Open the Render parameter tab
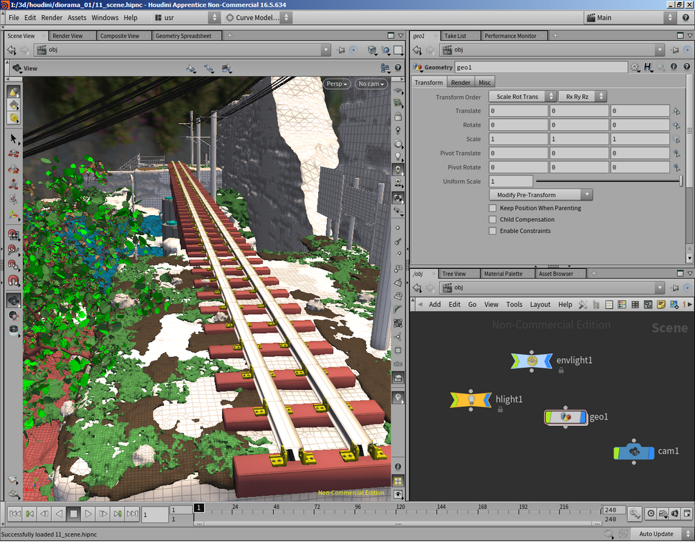This screenshot has width=695, height=542. (461, 82)
